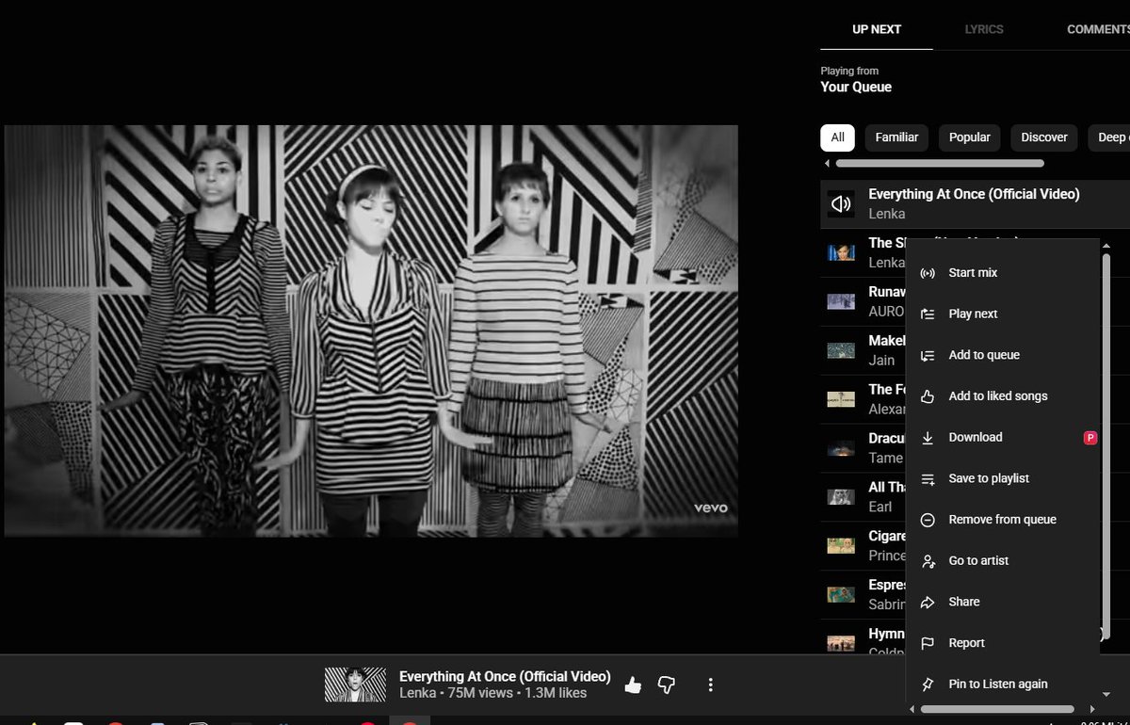
Task: Click context menu scroll down arrow
Action: coord(1106,695)
